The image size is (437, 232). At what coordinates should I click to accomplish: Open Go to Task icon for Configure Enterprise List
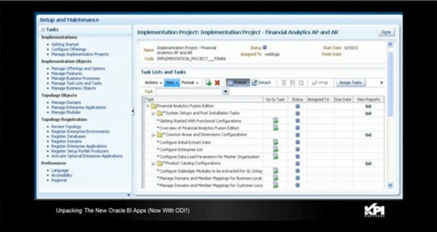point(276,150)
